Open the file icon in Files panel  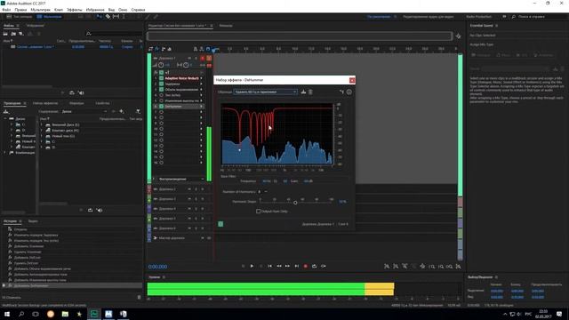click(5, 34)
